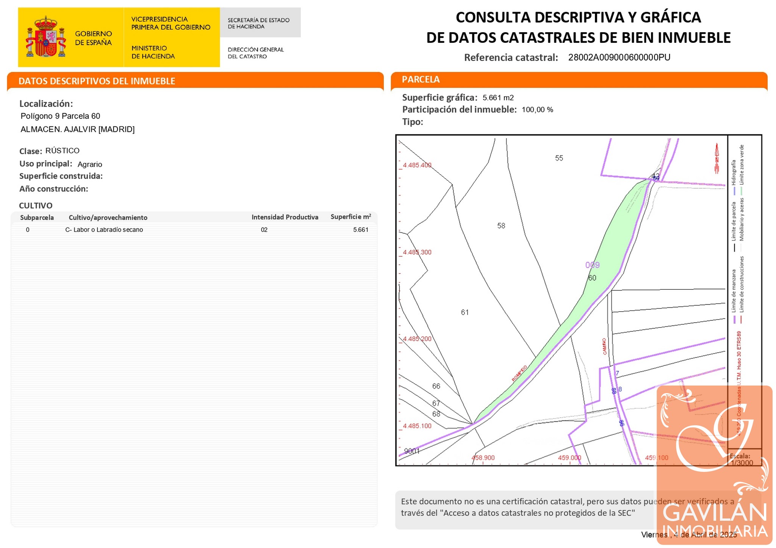Click the Labor o Labradío secano row
Viewport: 776px width, 548px height.
(x=104, y=230)
